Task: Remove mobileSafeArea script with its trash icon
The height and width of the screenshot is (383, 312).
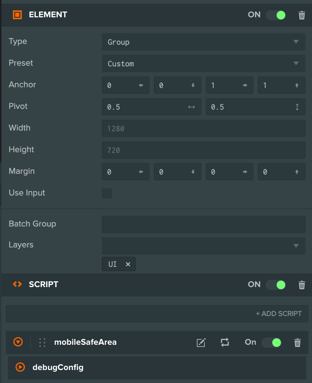Action: (x=297, y=343)
